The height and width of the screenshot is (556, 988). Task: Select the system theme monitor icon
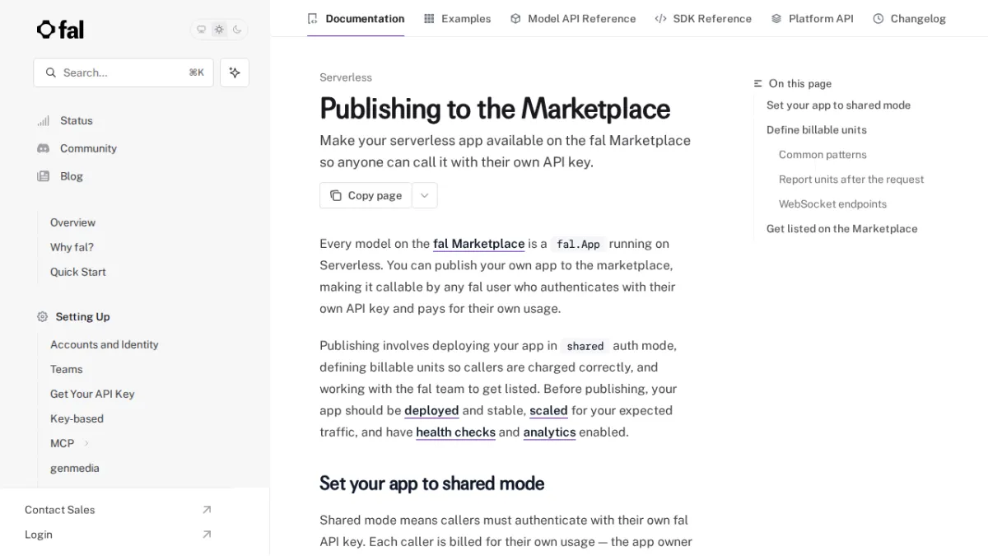[201, 30]
